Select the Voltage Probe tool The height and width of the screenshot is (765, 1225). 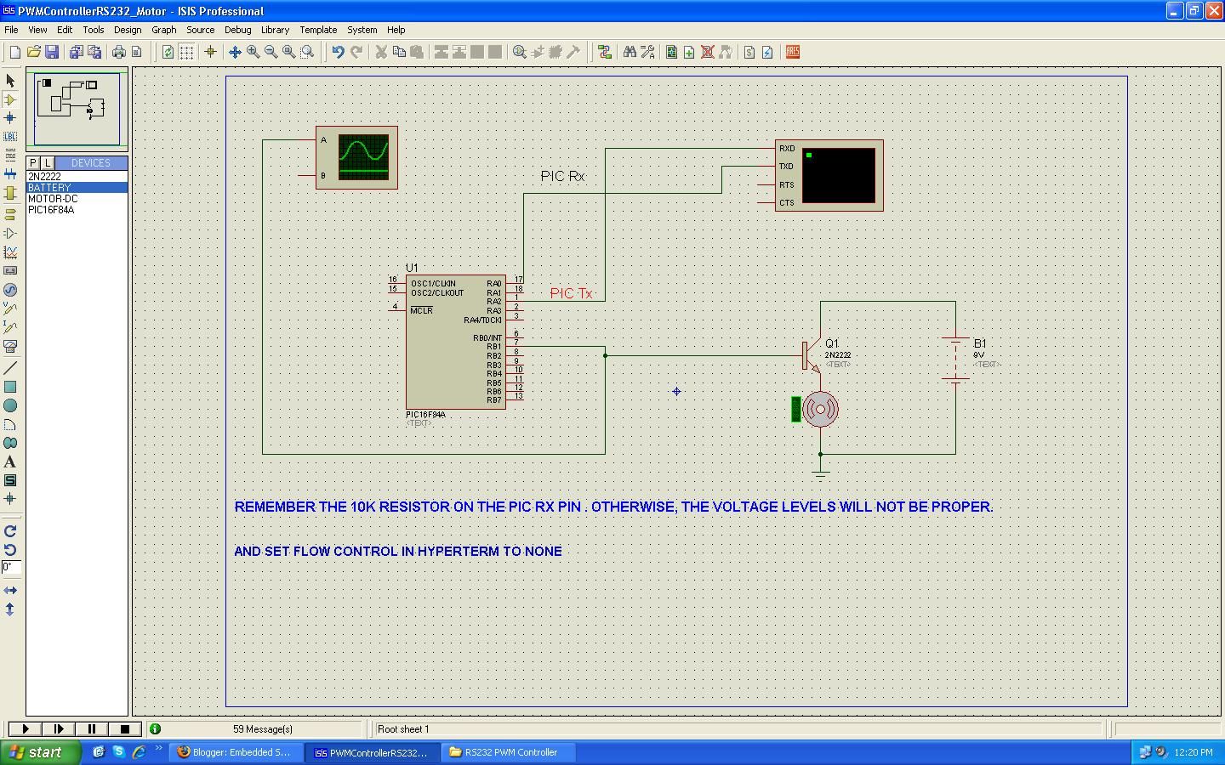[x=10, y=309]
